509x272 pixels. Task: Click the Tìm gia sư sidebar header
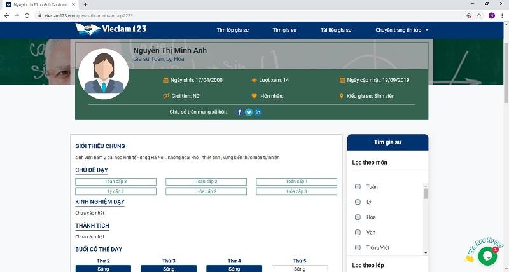click(388, 142)
